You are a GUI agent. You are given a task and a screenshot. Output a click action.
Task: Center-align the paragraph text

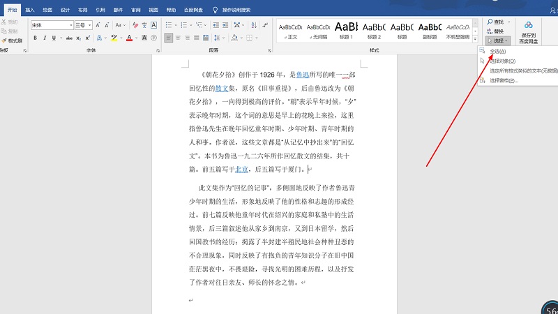point(178,38)
